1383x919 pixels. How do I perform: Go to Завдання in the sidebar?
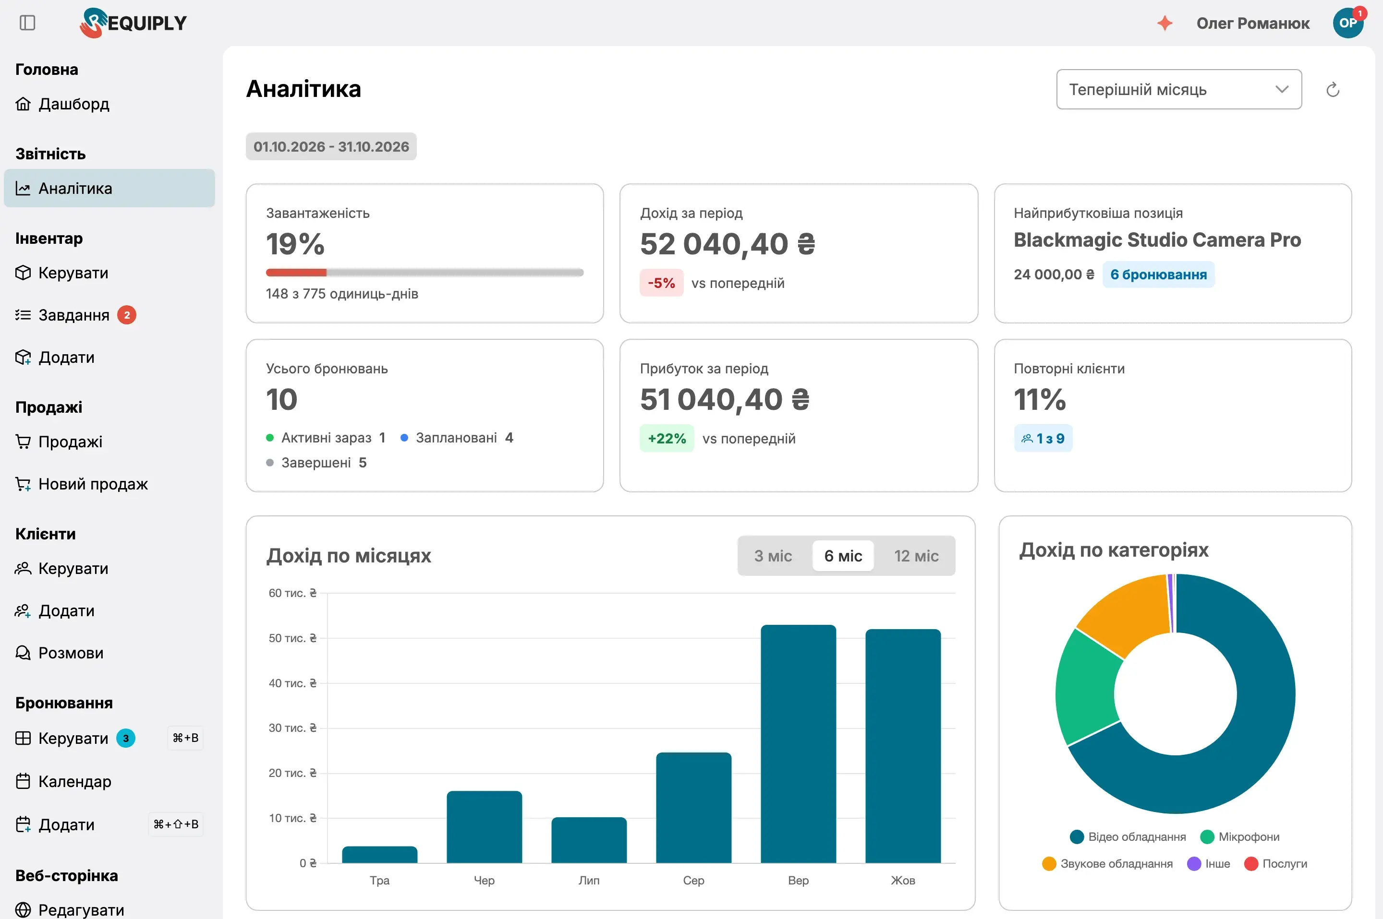(x=109, y=315)
